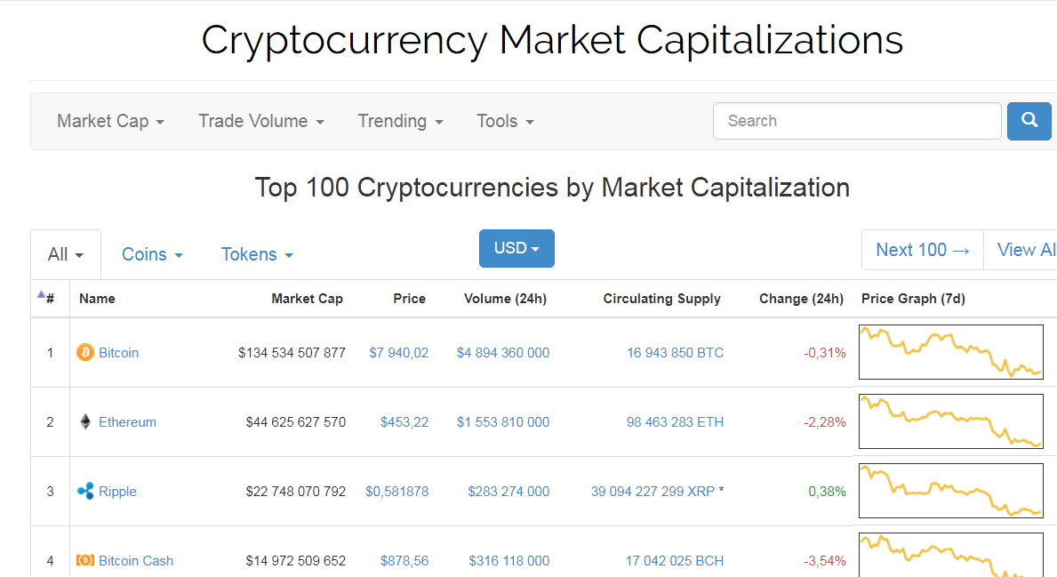Click Bitcoin price $7 940,02 link
This screenshot has width=1057, height=577.
tap(398, 353)
